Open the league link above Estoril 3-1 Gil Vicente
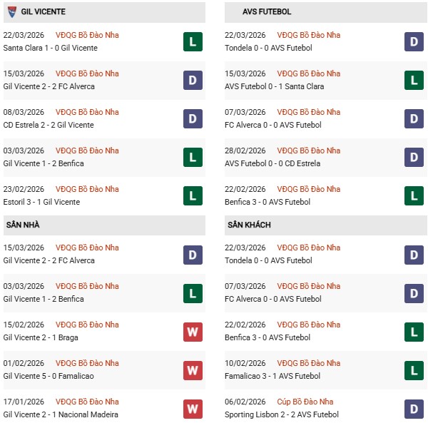This screenshot has height=423, width=428. click(x=87, y=189)
